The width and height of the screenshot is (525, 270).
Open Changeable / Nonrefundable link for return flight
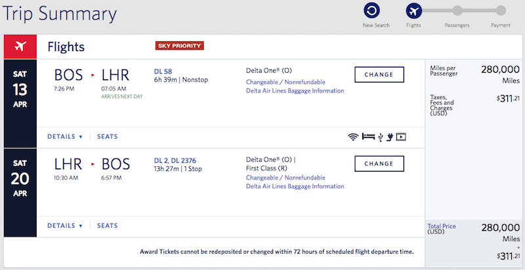[x=285, y=178]
